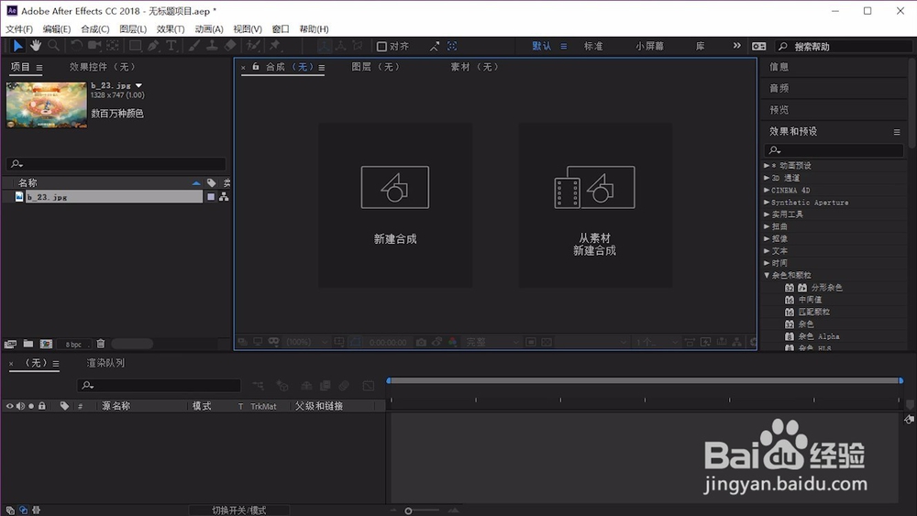Screen dimensions: 917x516
Task: Click the color label square of b_23.jpg
Action: point(211,197)
